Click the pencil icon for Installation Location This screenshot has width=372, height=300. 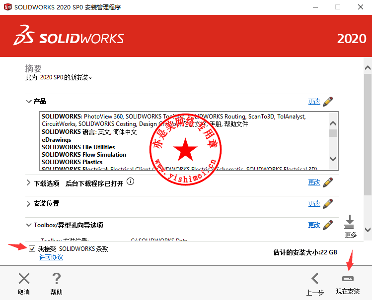coord(328,204)
